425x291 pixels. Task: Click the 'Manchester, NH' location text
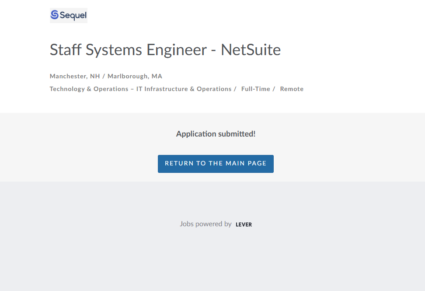pyautogui.click(x=75, y=76)
